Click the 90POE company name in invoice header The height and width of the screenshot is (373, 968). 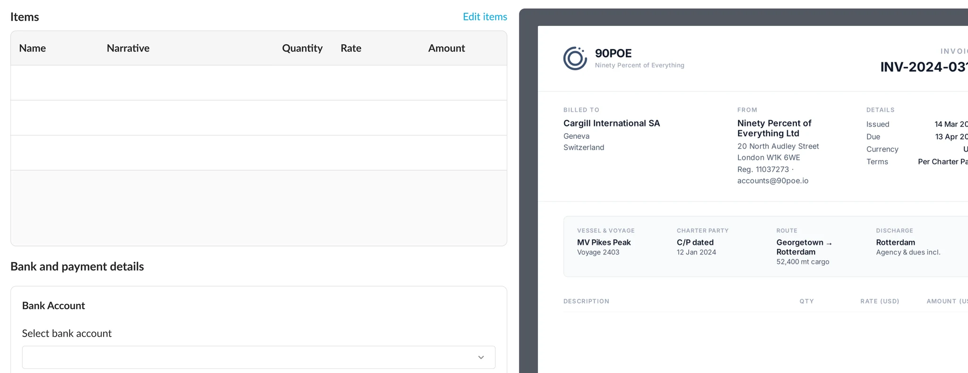click(613, 53)
